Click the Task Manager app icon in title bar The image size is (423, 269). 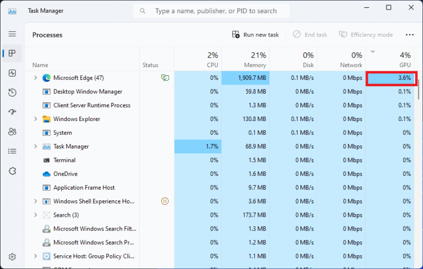[12, 11]
